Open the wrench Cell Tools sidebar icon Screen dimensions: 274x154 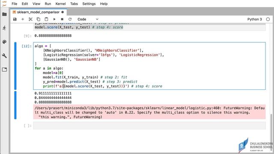(x=4, y=56)
